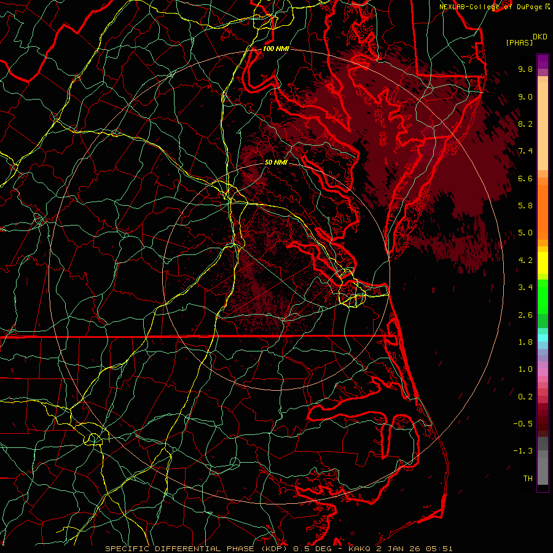Click the 9.0 scale label
This screenshot has width=553, height=553.
click(x=525, y=96)
